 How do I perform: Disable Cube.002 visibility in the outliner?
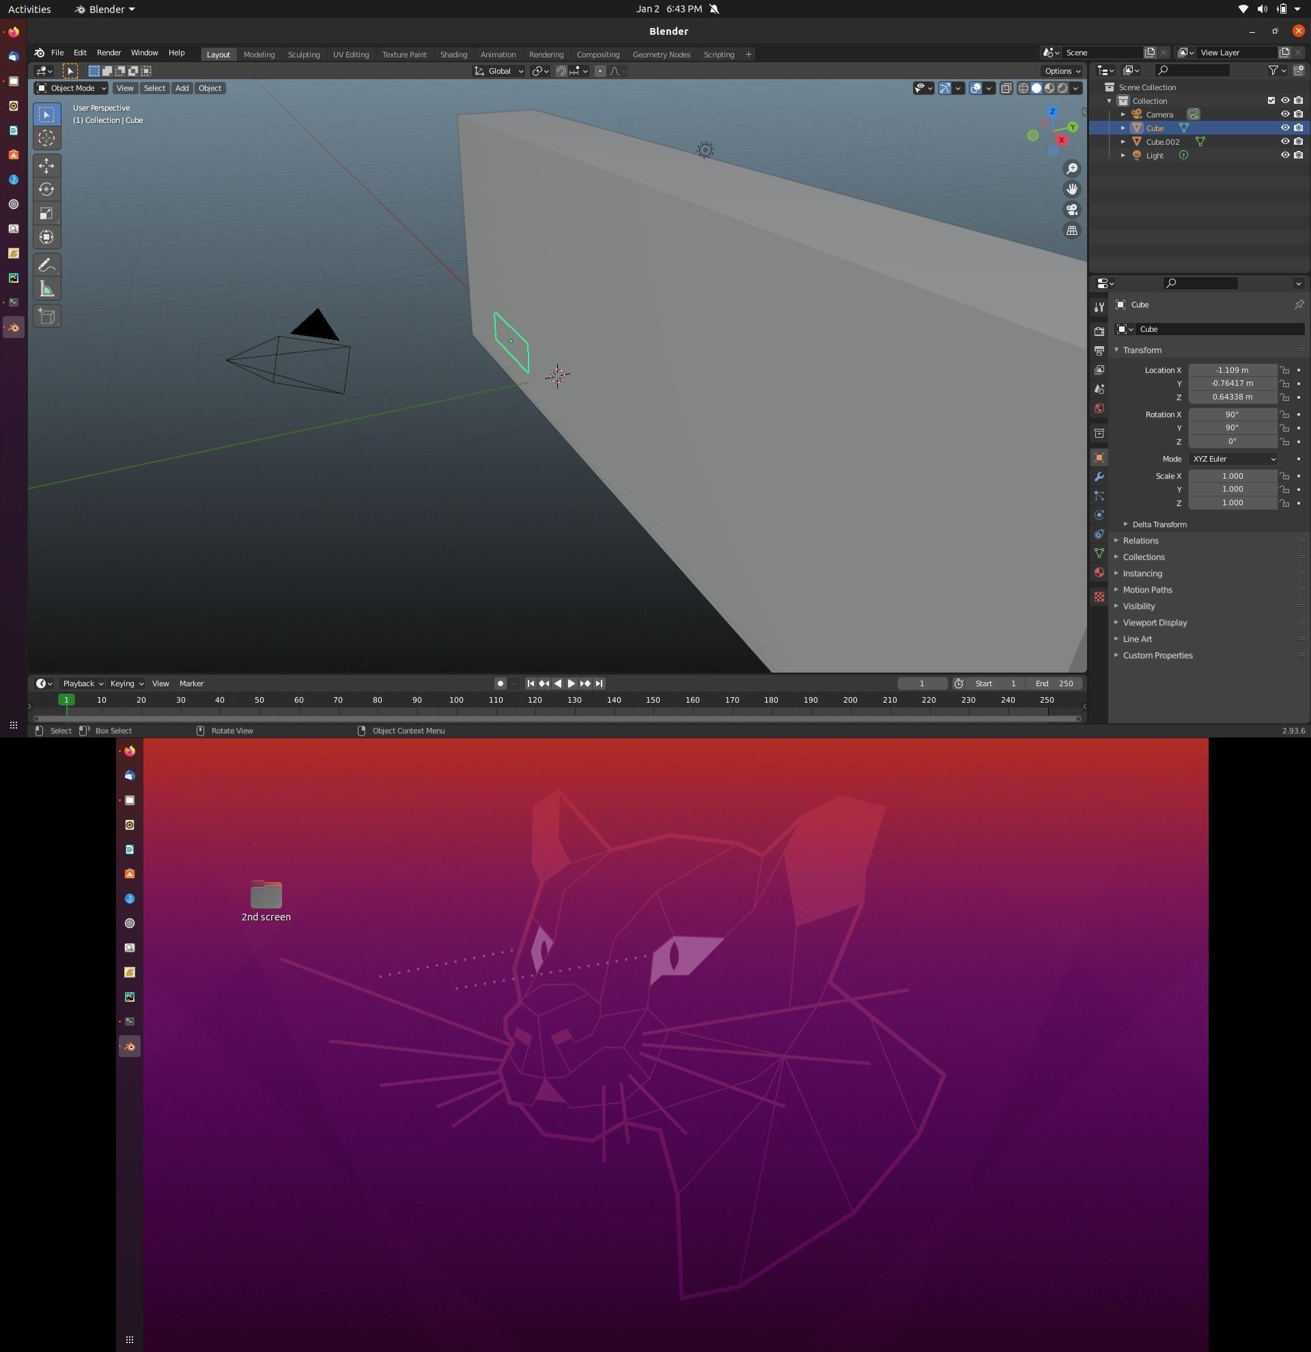pos(1284,141)
